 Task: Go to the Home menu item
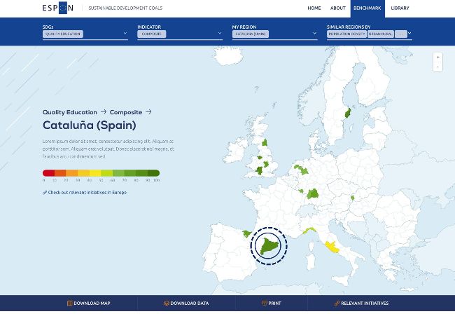[314, 8]
